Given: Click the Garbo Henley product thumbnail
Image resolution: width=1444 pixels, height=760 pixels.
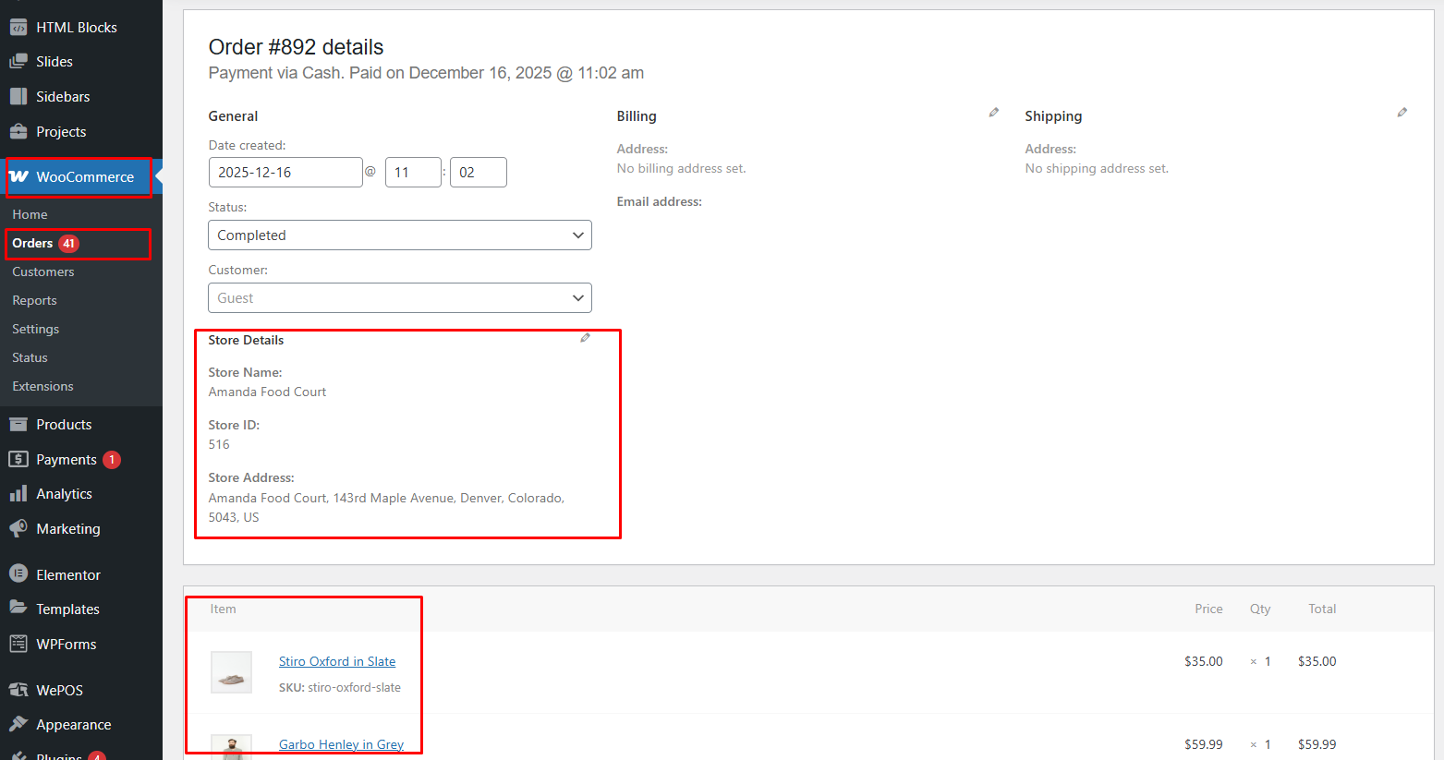Looking at the screenshot, I should click(x=231, y=747).
